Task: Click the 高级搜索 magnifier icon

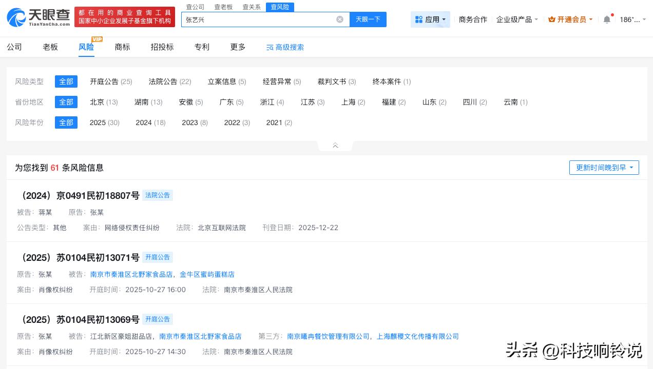Action: coord(271,47)
